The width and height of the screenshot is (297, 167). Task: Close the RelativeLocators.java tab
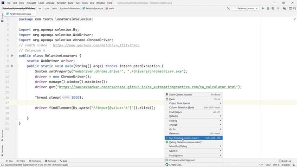33,14
